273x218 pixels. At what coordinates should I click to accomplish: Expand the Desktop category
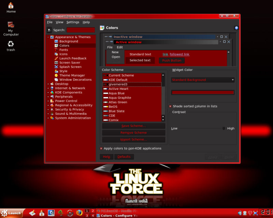(48, 84)
